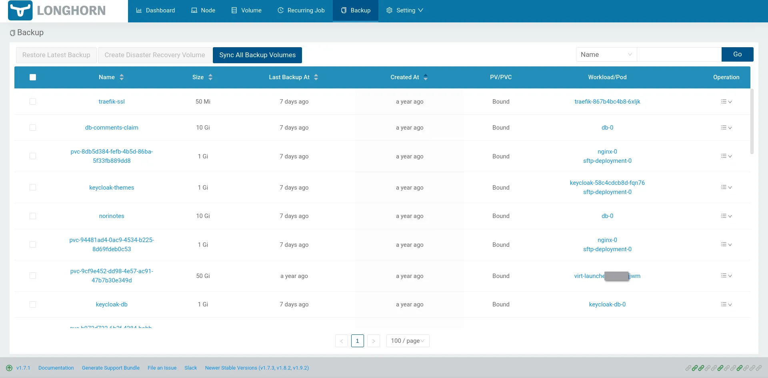Expand the 100 / page size dropdown
Viewport: 768px width, 378px height.
pos(408,341)
